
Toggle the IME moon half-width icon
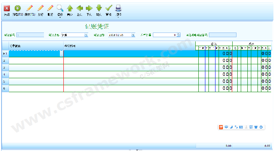click(x=231, y=127)
